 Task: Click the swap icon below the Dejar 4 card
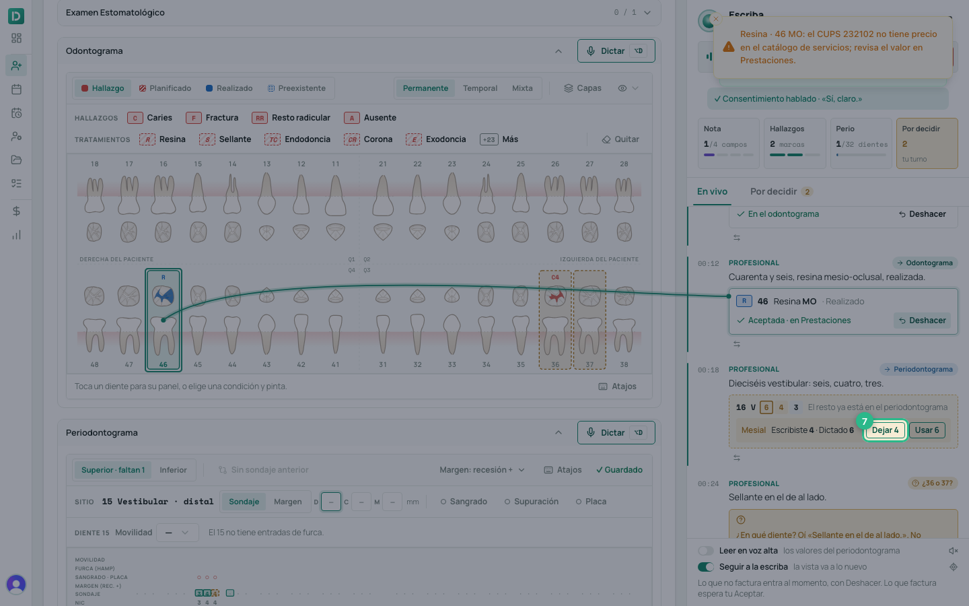pyautogui.click(x=737, y=458)
